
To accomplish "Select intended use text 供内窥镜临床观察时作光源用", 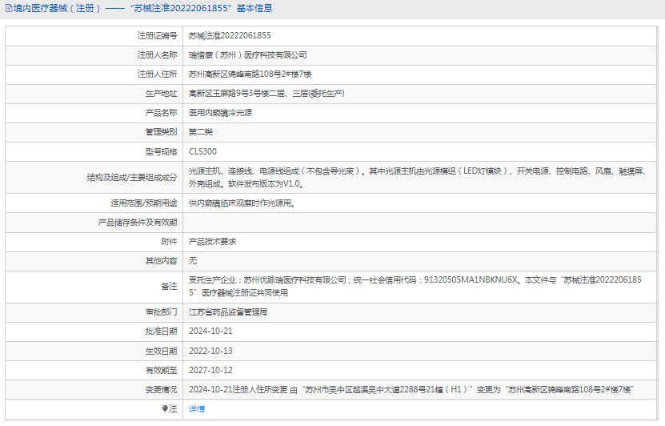I will point(242,203).
